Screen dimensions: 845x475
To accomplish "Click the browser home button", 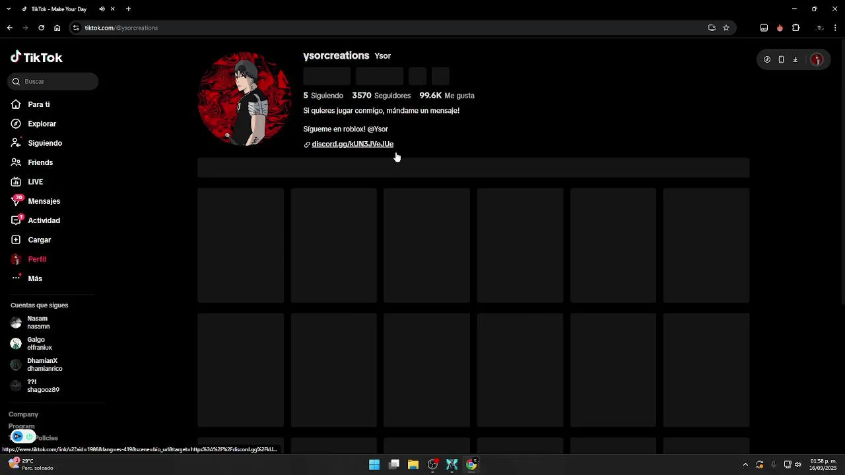I will (x=57, y=28).
